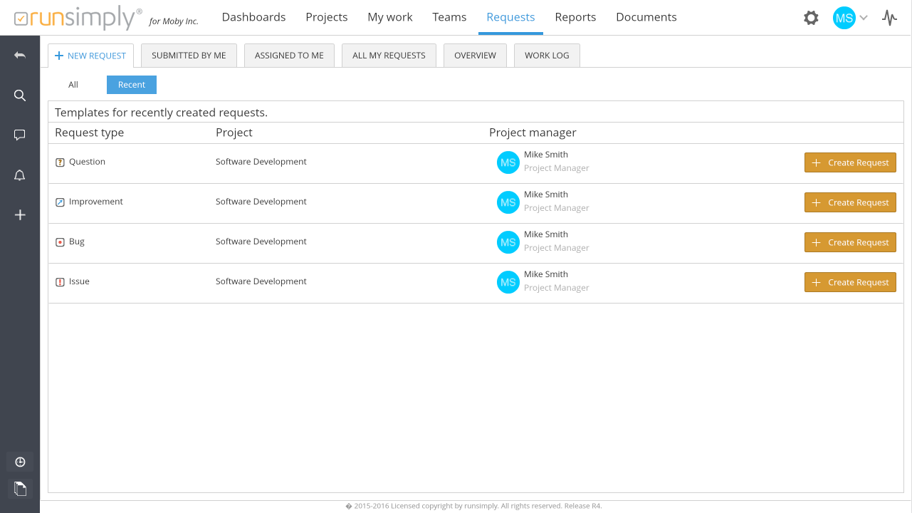Viewport: 912px width, 513px height.
Task: Expand the MS user account dropdown
Action: point(851,18)
